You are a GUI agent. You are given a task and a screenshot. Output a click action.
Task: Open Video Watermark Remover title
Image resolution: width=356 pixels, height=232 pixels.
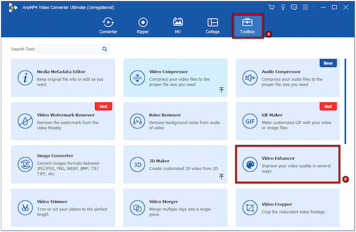pyautogui.click(x=66, y=115)
